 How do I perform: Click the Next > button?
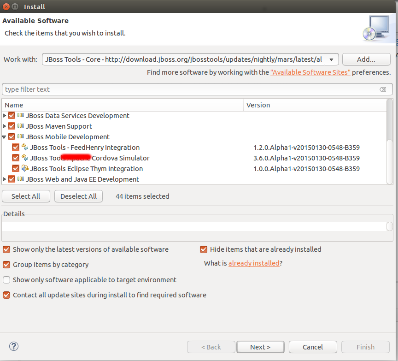pyautogui.click(x=260, y=347)
